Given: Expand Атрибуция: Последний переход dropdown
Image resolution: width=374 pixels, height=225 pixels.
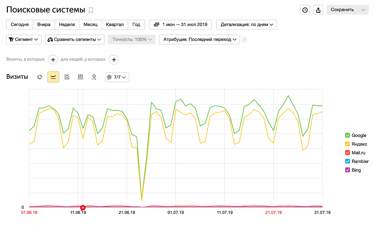Looking at the screenshot, I should click(x=199, y=40).
